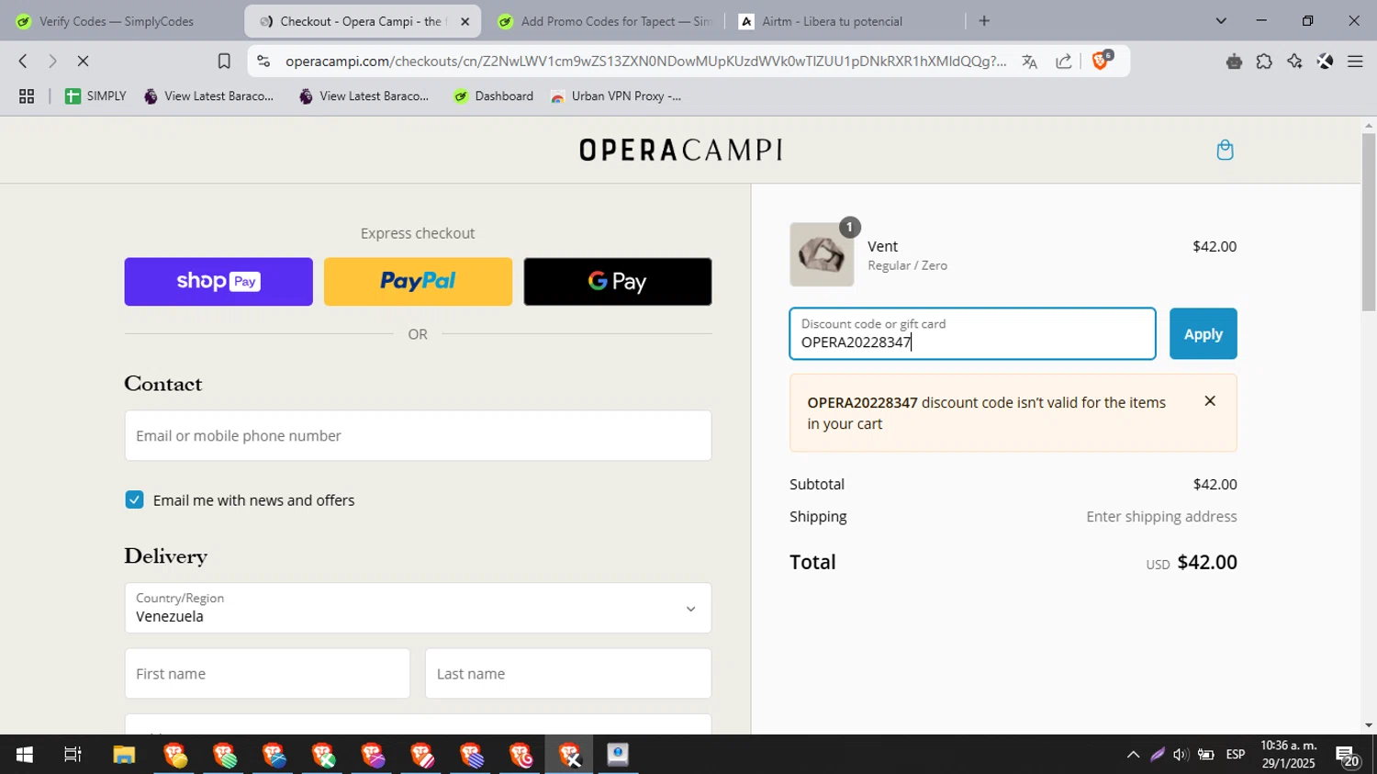Click the browser forward arrow

click(52, 62)
